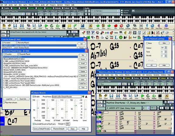Open the Styles menu in main window
Screen dimensions: 175x136
11,5
